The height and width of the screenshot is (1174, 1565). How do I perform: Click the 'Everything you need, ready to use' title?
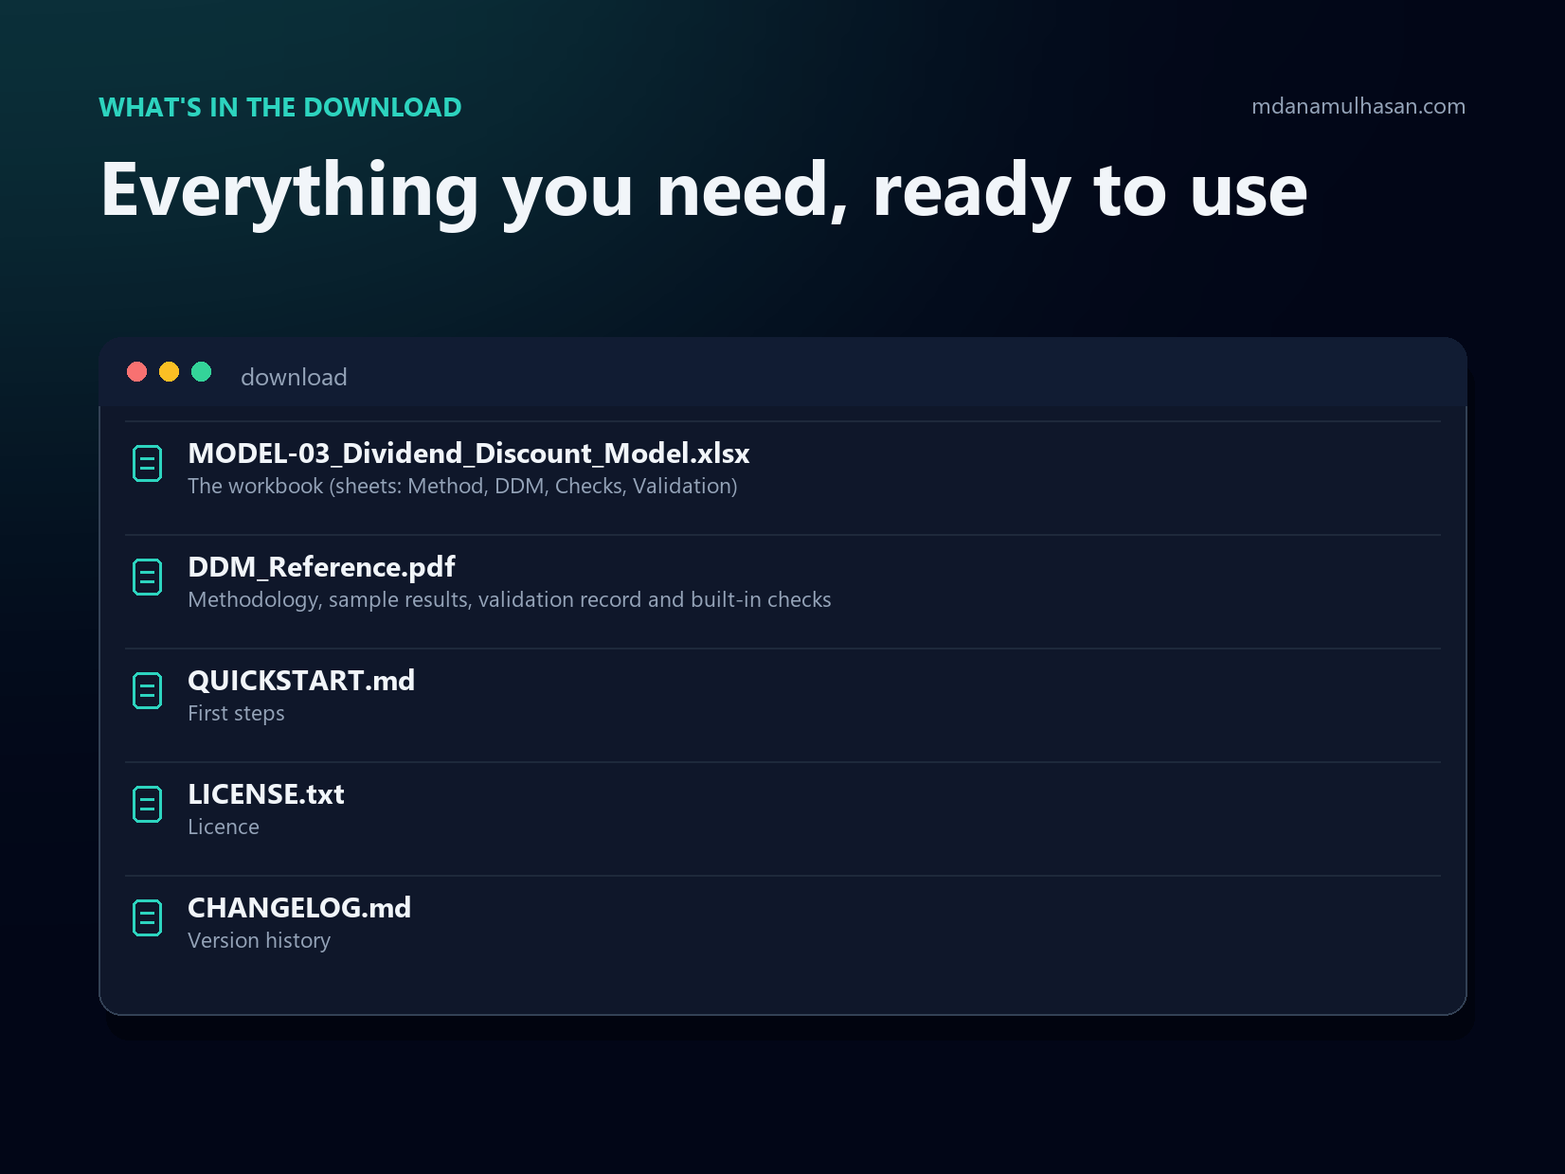[x=704, y=192]
